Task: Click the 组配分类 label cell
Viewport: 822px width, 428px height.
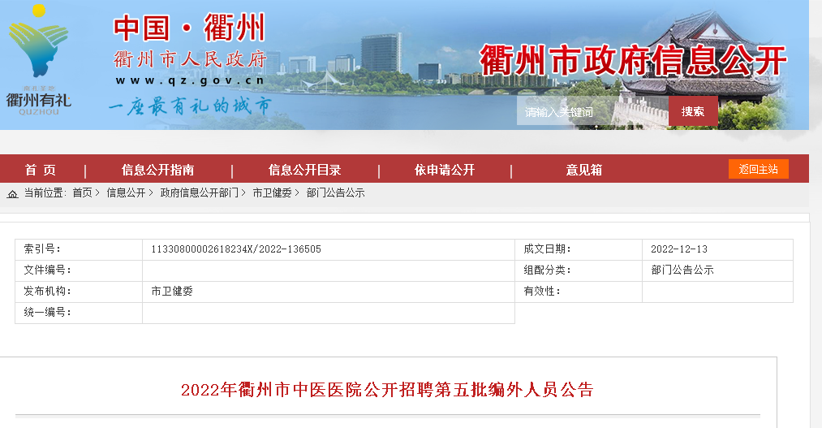Action: [579, 270]
